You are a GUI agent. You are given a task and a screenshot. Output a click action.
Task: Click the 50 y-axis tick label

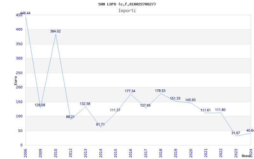[20, 131]
